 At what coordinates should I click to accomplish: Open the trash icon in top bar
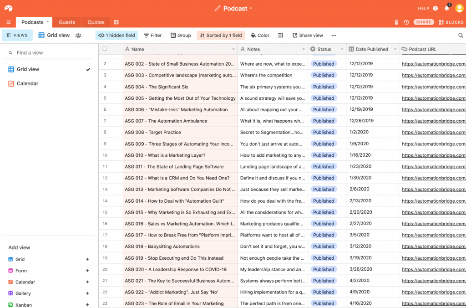(x=396, y=22)
